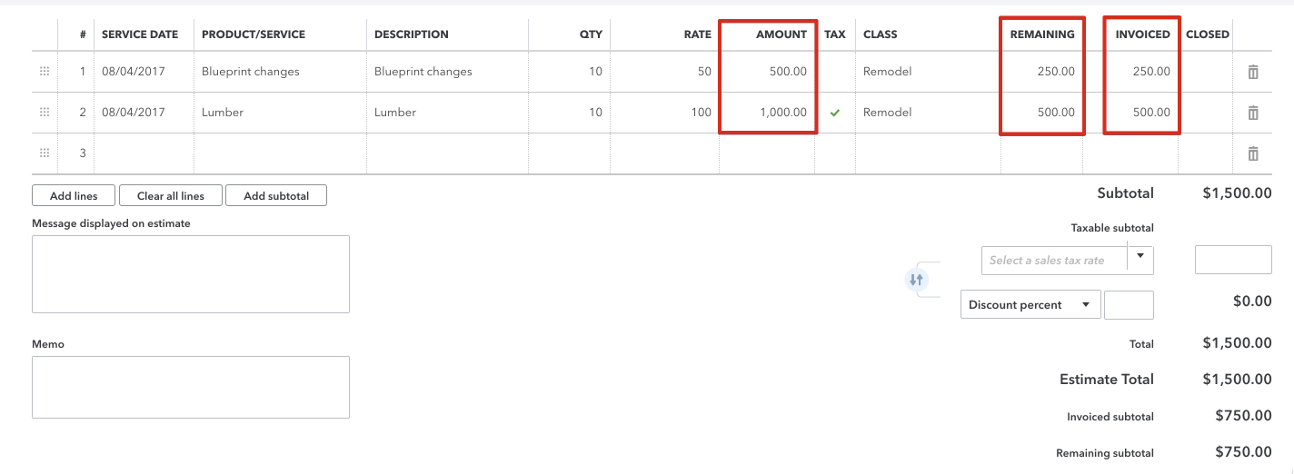Viewport: 1294px width, 474px height.
Task: Open the sales tax rate dropdown
Action: [1140, 258]
